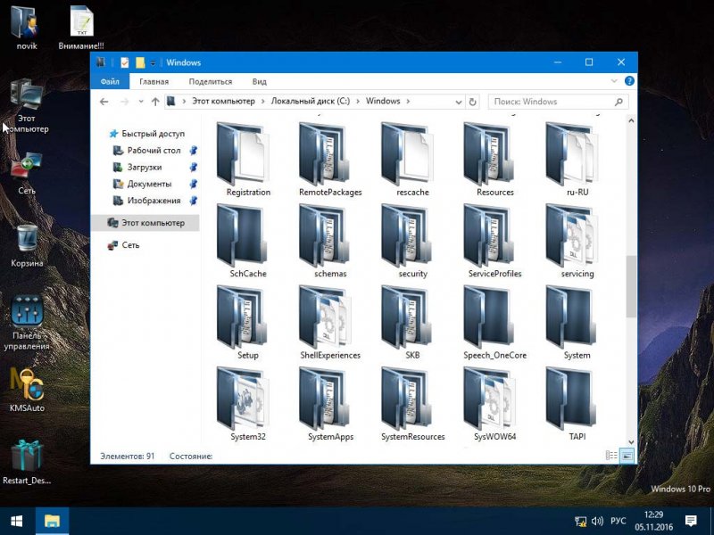Click the New folder quick access icon
Screen dimensions: 714x535
[x=140, y=62]
